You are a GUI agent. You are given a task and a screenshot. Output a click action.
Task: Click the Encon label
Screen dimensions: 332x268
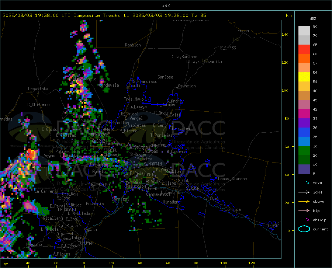(243, 31)
